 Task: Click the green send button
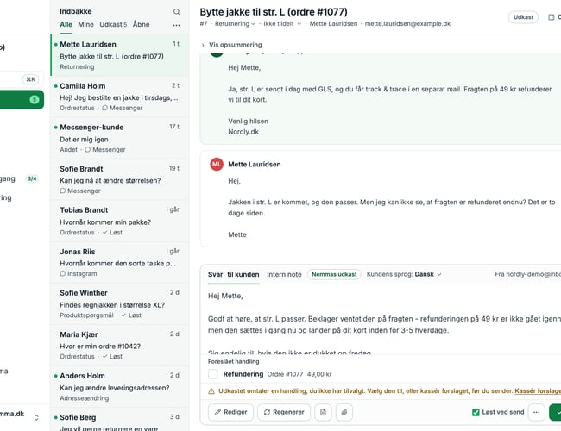(556, 412)
